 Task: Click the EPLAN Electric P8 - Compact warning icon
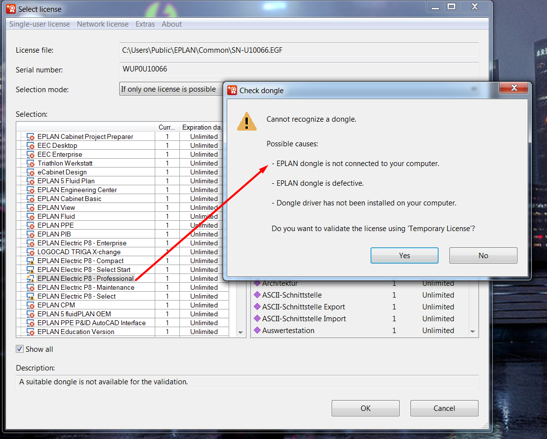coord(31,261)
